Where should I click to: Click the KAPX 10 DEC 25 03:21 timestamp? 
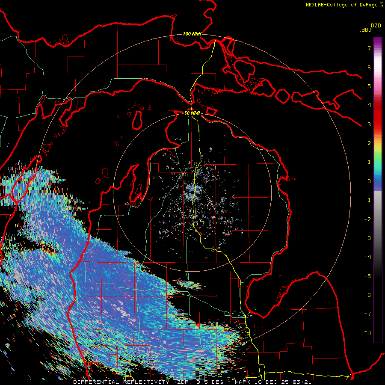click(273, 382)
